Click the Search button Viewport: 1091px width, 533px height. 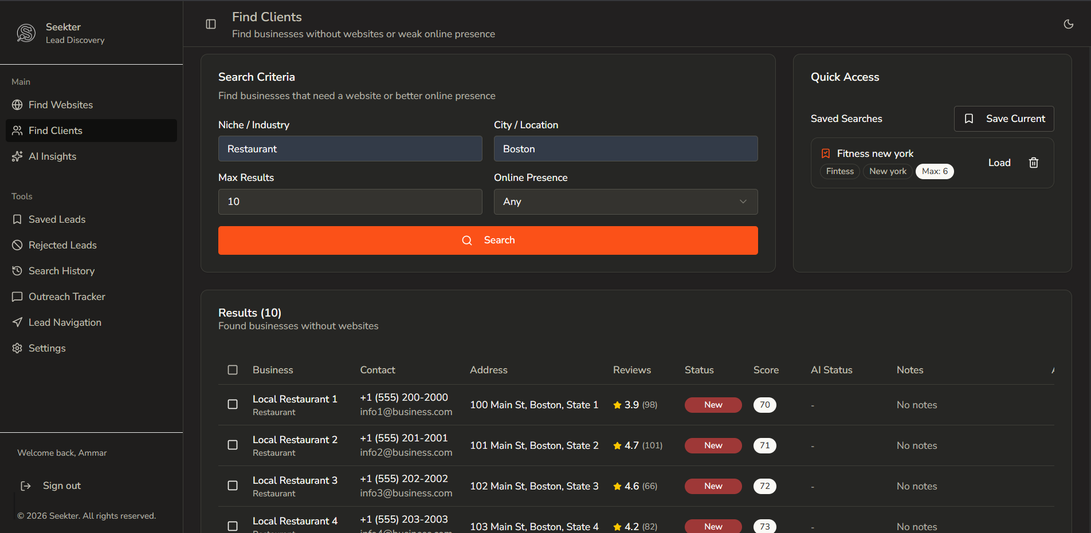pos(488,240)
